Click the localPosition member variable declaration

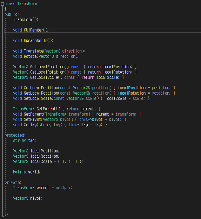click(36, 151)
